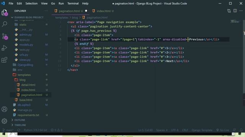Collapse the DJANGO BLOG PROJECT section
This screenshot has width=245, height=137.
pyautogui.click(x=29, y=18)
